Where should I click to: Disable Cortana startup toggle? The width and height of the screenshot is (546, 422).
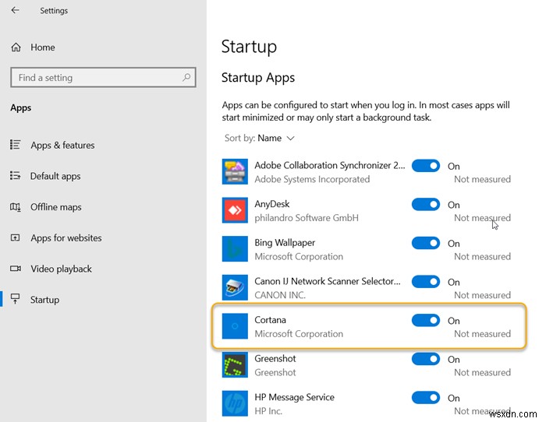(426, 320)
